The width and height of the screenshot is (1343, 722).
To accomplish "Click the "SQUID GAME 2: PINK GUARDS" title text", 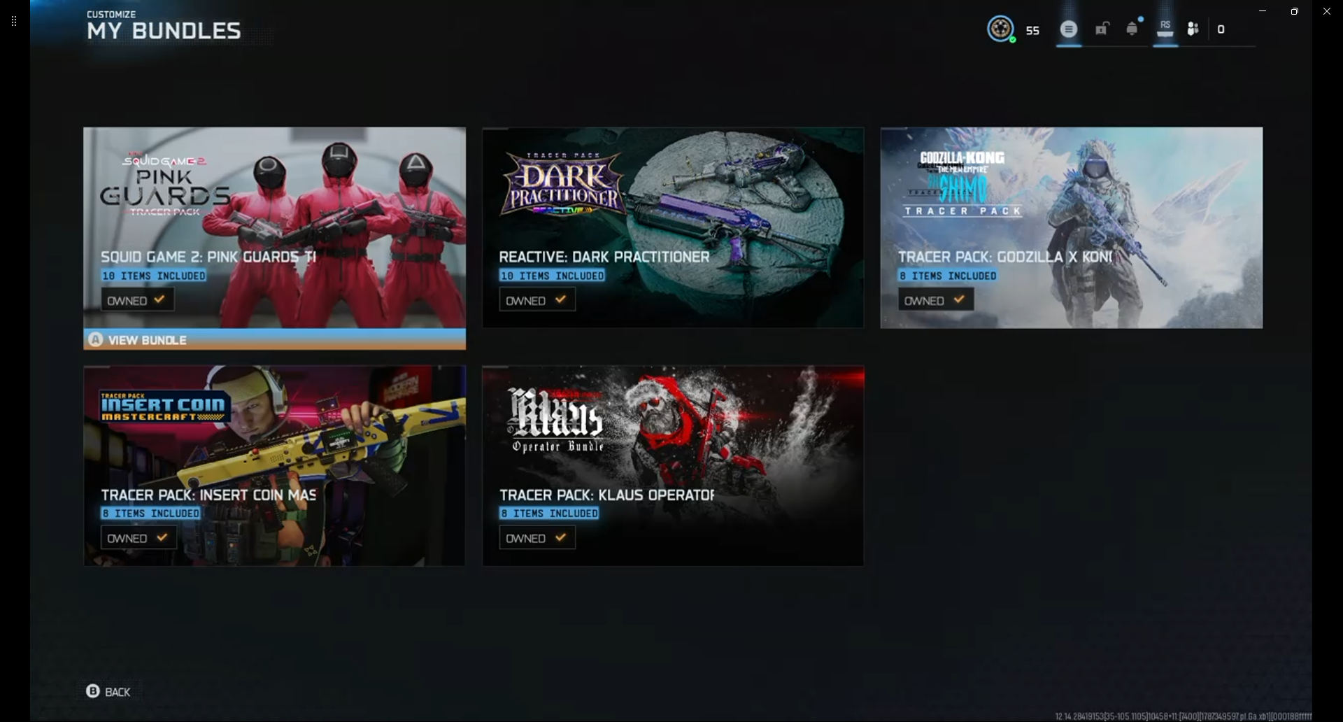I will [x=208, y=257].
